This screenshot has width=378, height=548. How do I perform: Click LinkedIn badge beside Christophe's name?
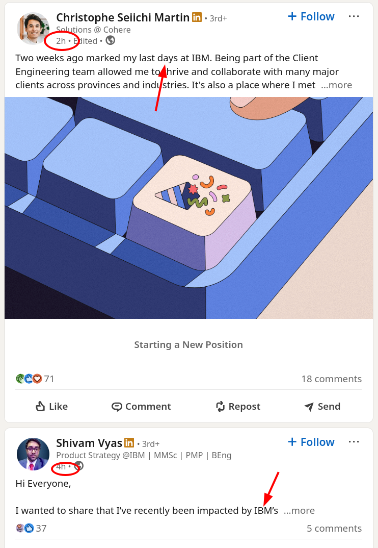[197, 17]
